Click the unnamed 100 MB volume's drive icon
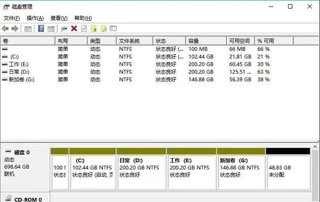This screenshot has width=320, height=202. point(5,49)
